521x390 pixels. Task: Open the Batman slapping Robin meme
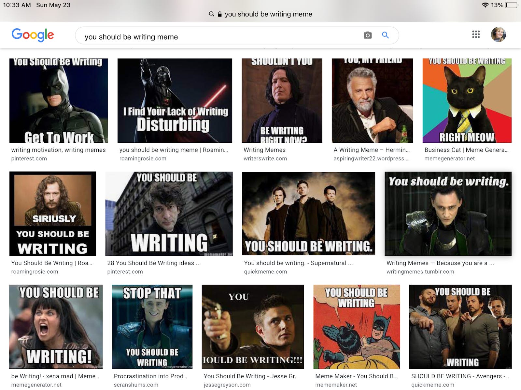pos(357,327)
